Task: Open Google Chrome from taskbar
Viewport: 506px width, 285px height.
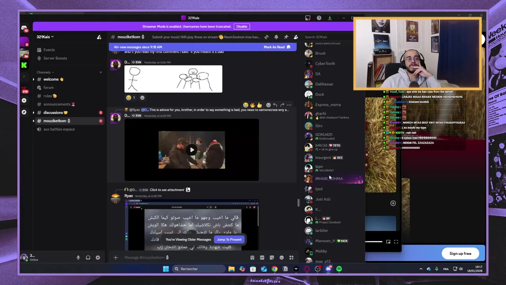Action: pos(274,269)
